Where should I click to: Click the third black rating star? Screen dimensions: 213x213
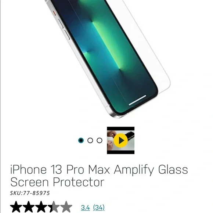pyautogui.click(x=41, y=207)
